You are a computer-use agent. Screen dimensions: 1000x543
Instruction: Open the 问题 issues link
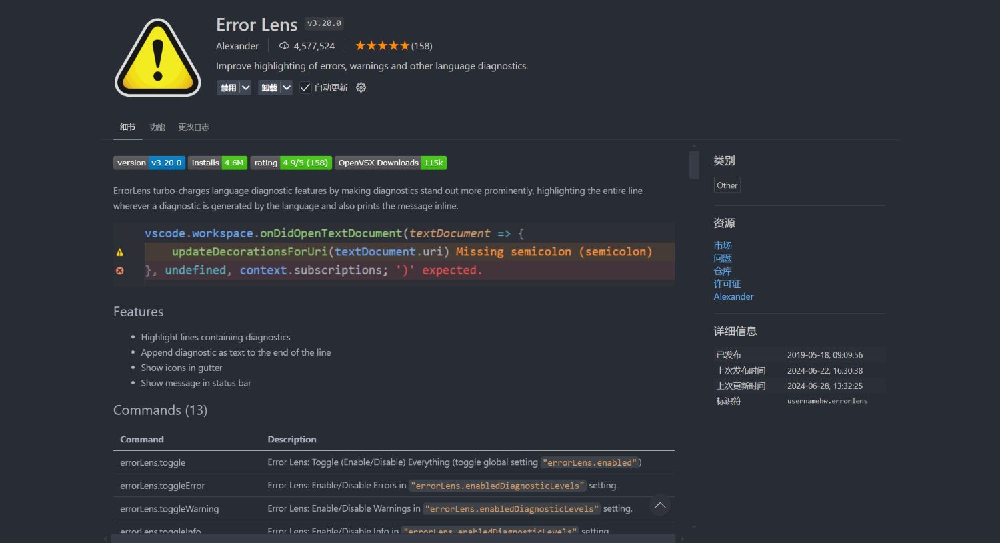tap(723, 258)
